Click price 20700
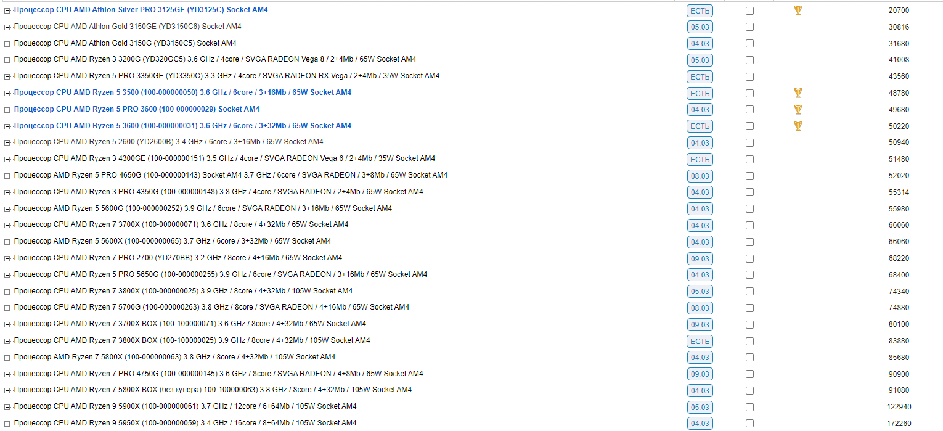Viewport: 943px width, 431px height. [x=899, y=10]
